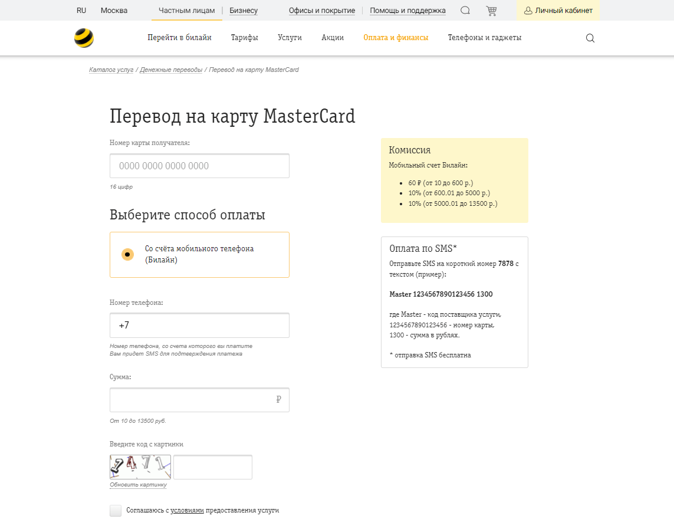Focus the Сумма amount field
Viewport: 674px width, 529px height.
click(x=192, y=400)
